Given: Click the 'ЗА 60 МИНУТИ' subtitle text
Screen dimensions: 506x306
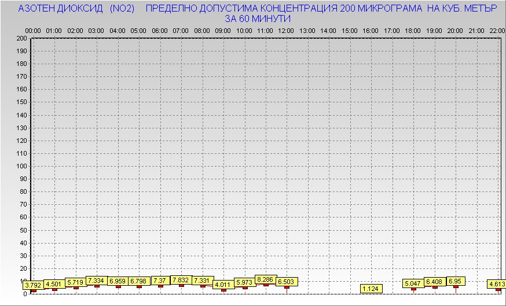Looking at the screenshot, I should click(258, 19).
